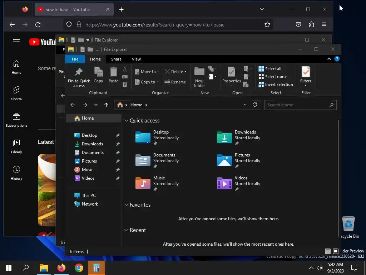The image size is (366, 275).
Task: Click the Windows Start button
Action: tap(9, 268)
